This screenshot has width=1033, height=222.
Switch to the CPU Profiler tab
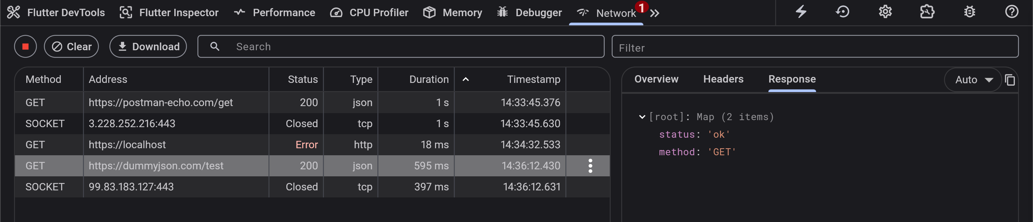click(x=369, y=12)
